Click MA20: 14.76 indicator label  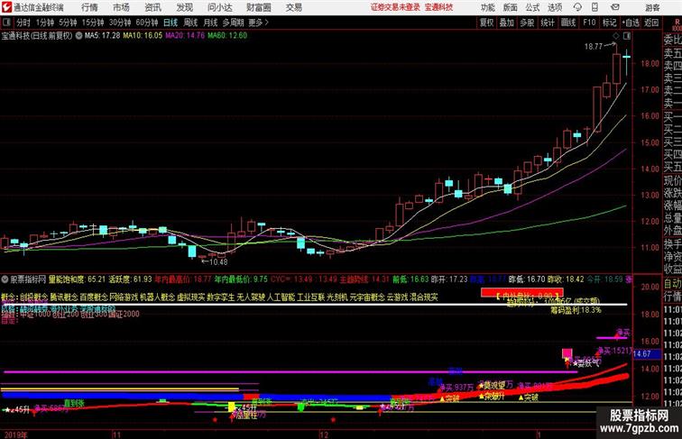pyautogui.click(x=185, y=36)
